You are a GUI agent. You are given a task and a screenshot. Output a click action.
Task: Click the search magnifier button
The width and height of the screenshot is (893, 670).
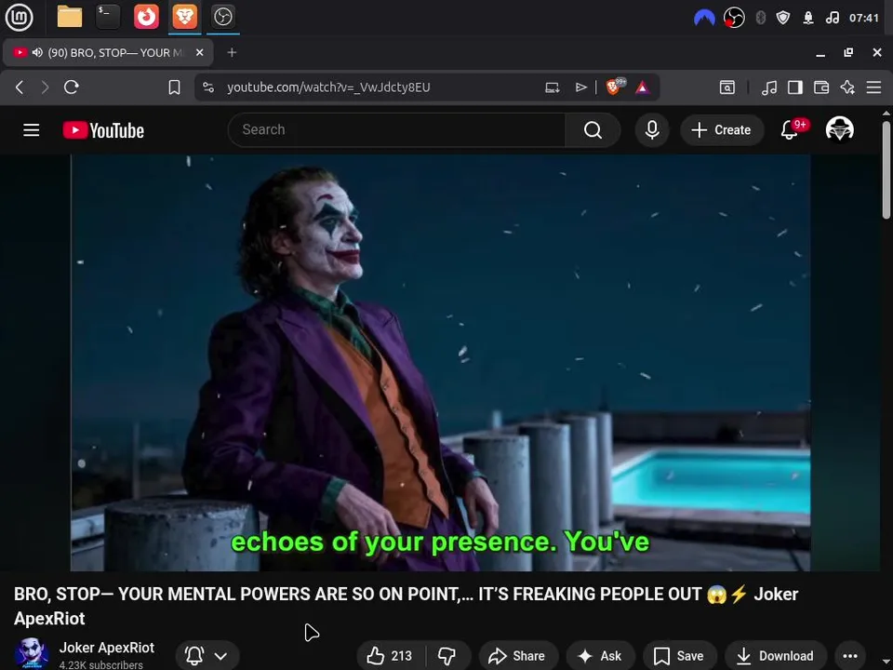pyautogui.click(x=593, y=130)
